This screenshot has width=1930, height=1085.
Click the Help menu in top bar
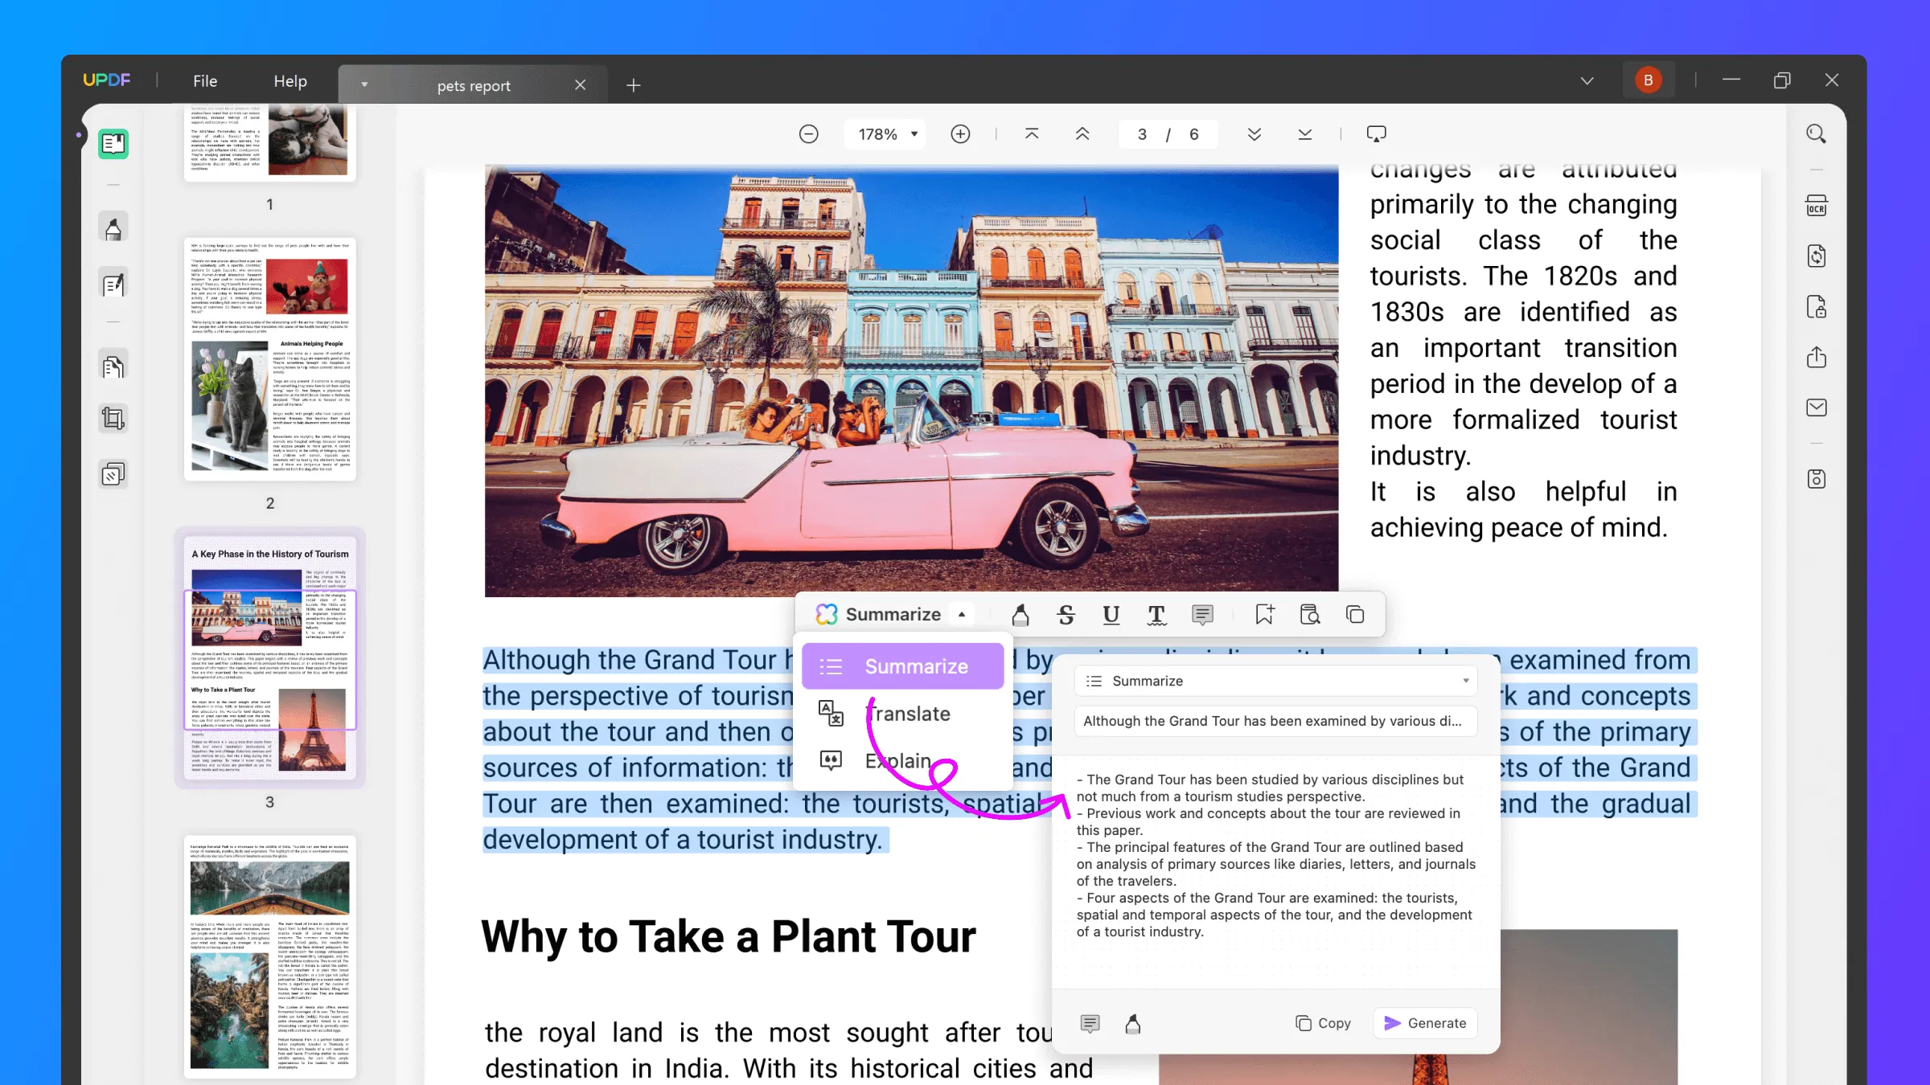pos(290,80)
